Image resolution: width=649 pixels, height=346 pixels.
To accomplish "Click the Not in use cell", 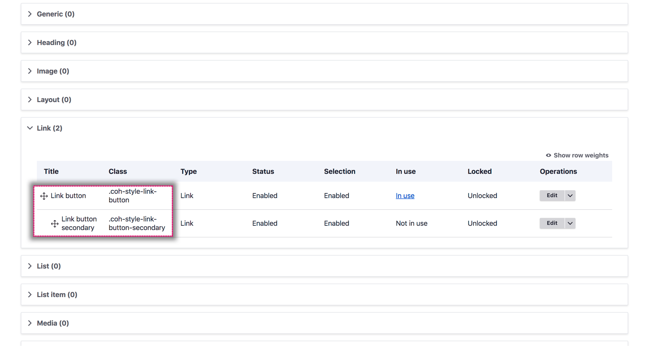I will click(x=411, y=223).
